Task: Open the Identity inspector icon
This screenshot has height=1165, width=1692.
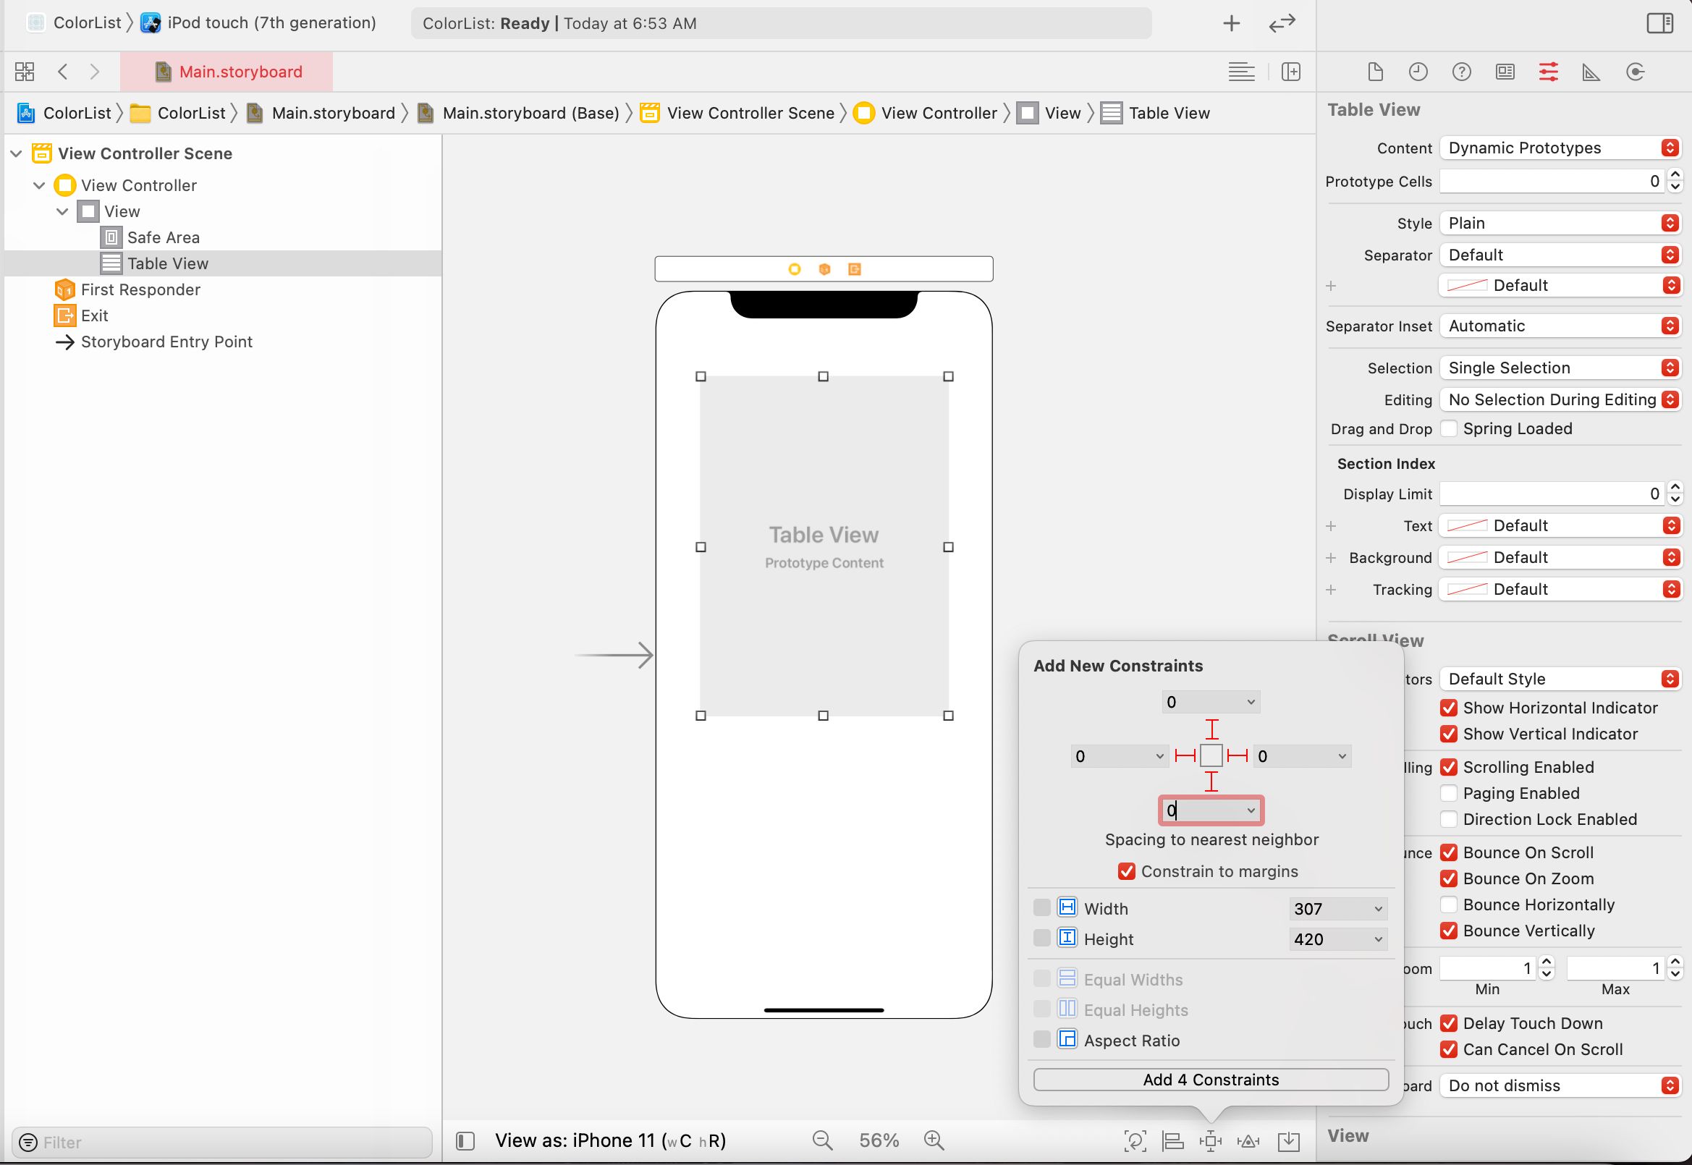Action: (1505, 72)
